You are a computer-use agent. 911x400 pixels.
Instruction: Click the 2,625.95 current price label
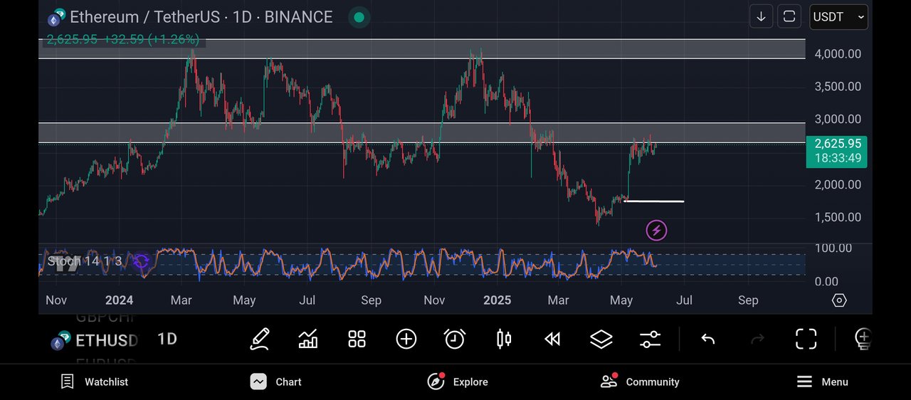(837, 144)
